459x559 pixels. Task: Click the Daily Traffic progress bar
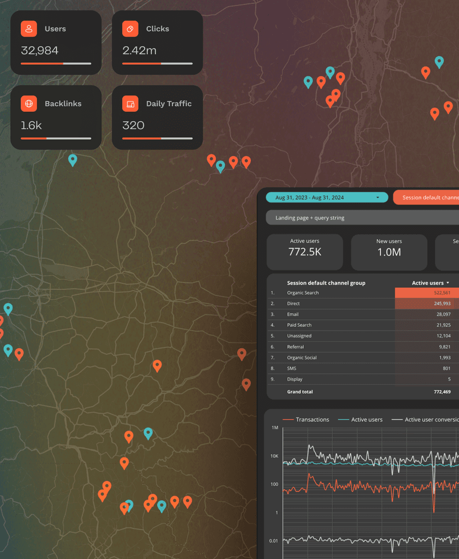click(x=157, y=138)
